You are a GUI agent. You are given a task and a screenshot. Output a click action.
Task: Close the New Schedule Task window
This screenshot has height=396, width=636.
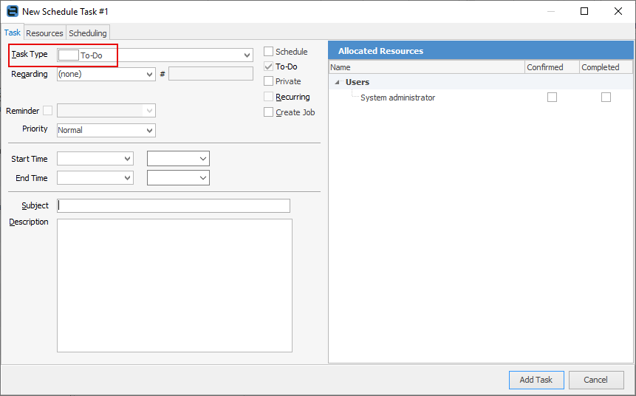(618, 11)
